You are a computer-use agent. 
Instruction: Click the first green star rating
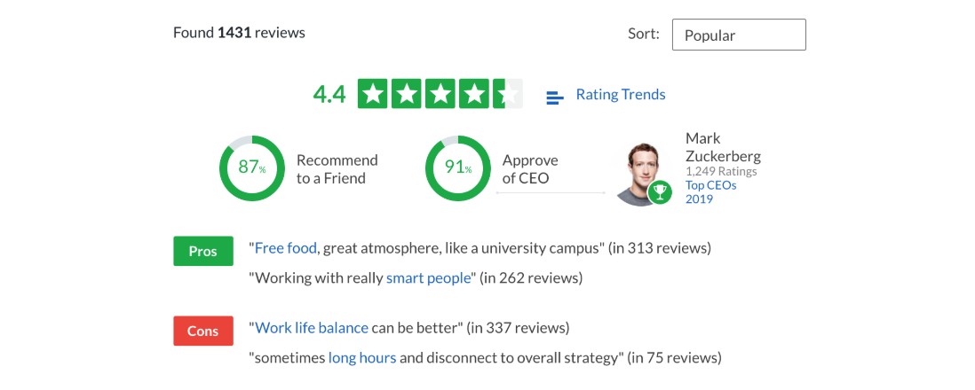coord(373,94)
